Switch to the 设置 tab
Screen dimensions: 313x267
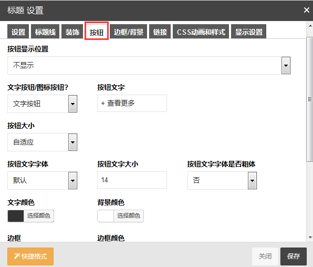tap(18, 32)
